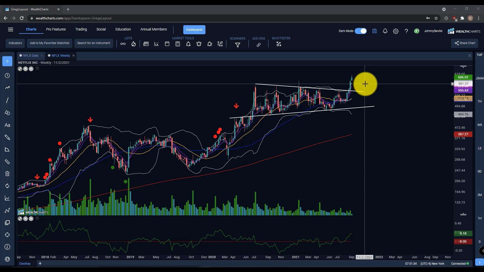Close the NFLX Daily tab

tap(42, 56)
